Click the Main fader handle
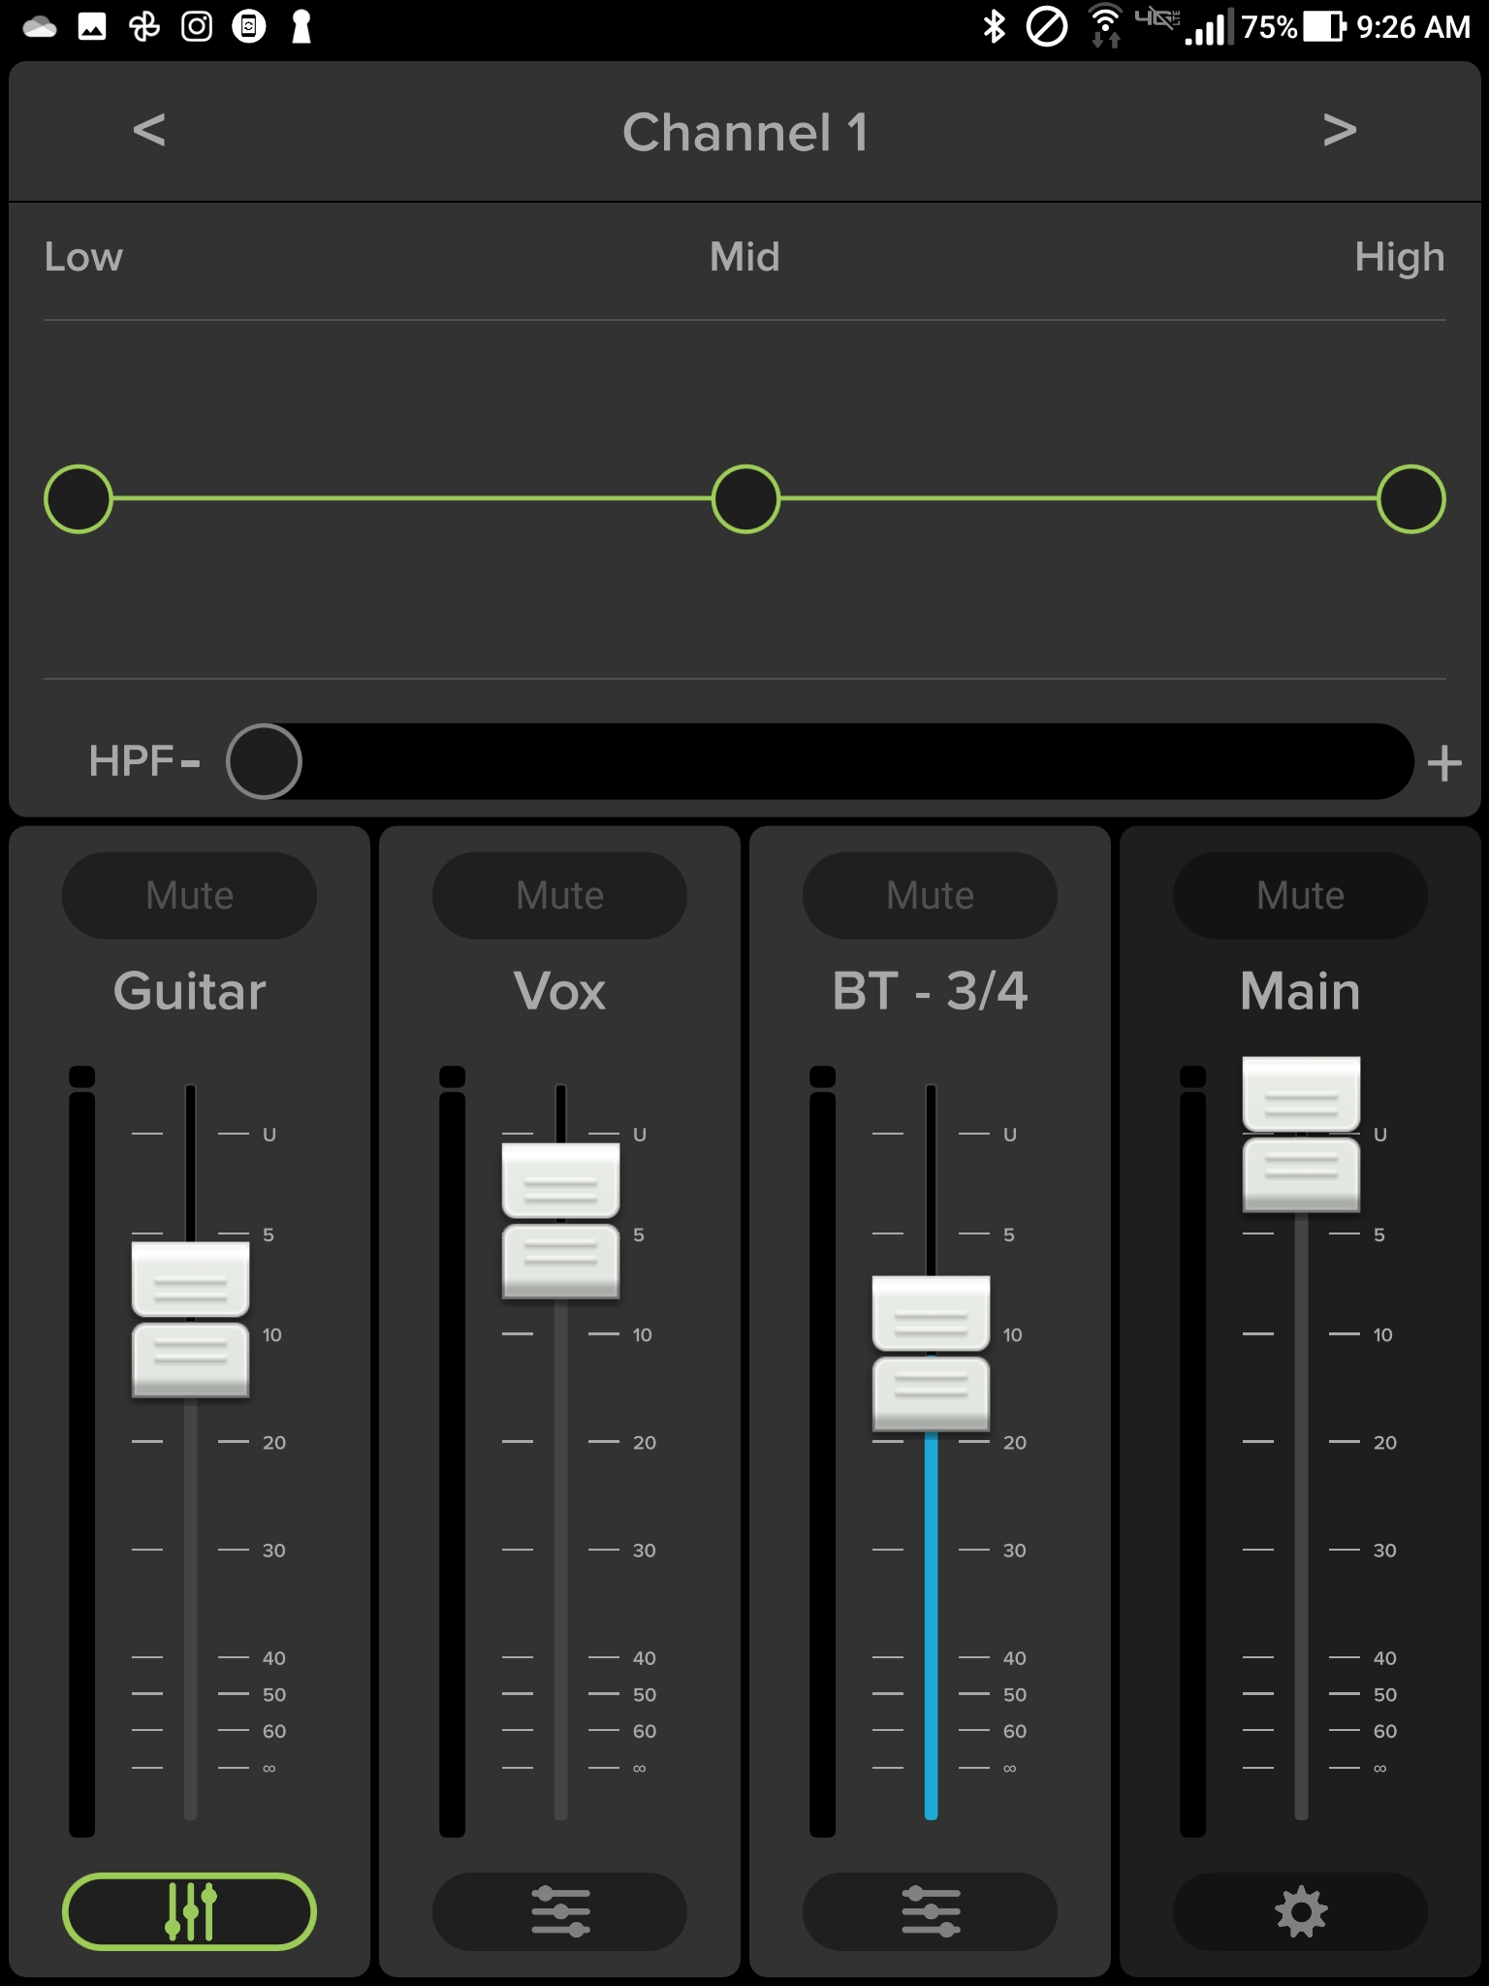The height and width of the screenshot is (1986, 1489). [x=1301, y=1135]
